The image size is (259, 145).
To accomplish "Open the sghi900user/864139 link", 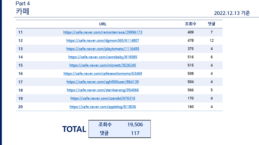I will (x=103, y=82).
